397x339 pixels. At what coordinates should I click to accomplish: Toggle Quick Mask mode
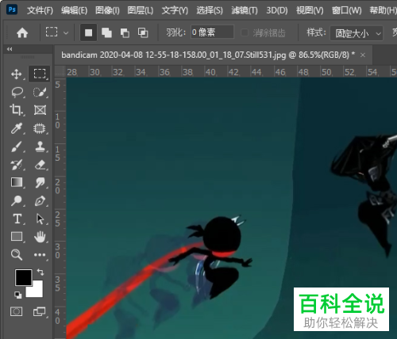coord(17,312)
